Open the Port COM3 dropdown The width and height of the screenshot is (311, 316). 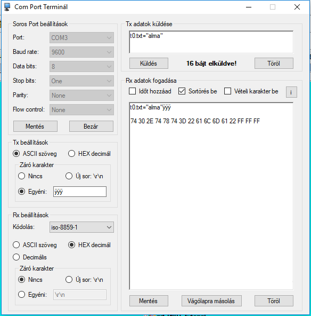pos(81,38)
